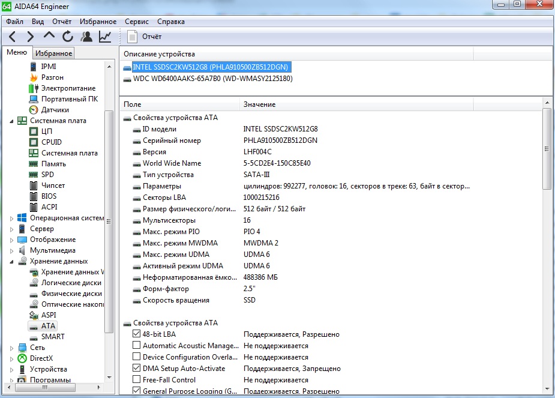The image size is (555, 398).
Task: Open the ЦП tree item
Action: 46,131
